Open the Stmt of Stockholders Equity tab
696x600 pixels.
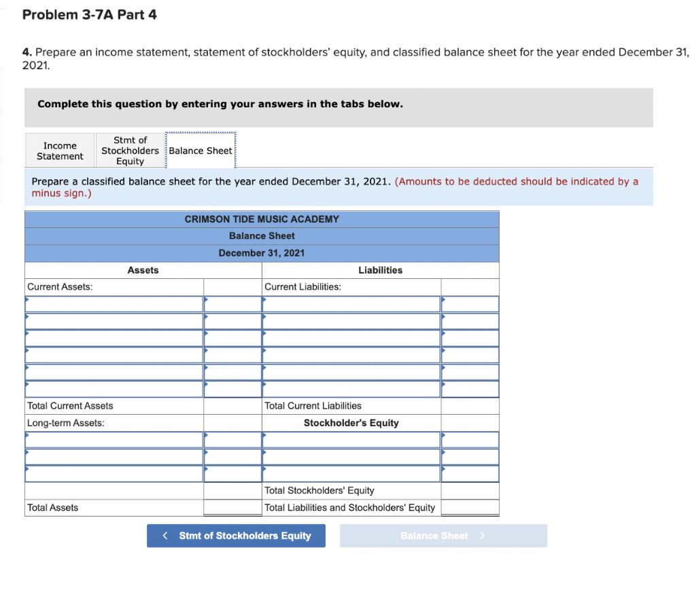[130, 150]
